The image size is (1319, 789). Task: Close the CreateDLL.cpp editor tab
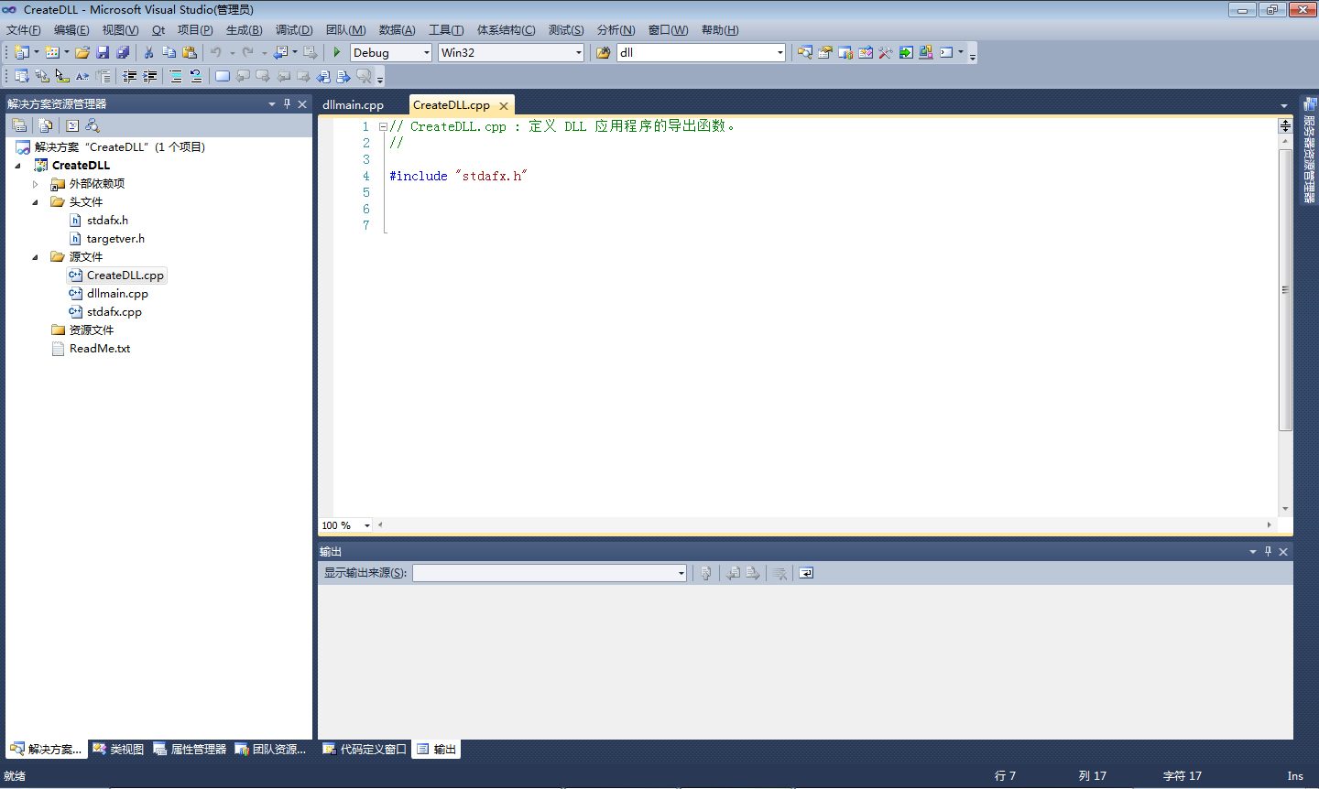(x=504, y=106)
